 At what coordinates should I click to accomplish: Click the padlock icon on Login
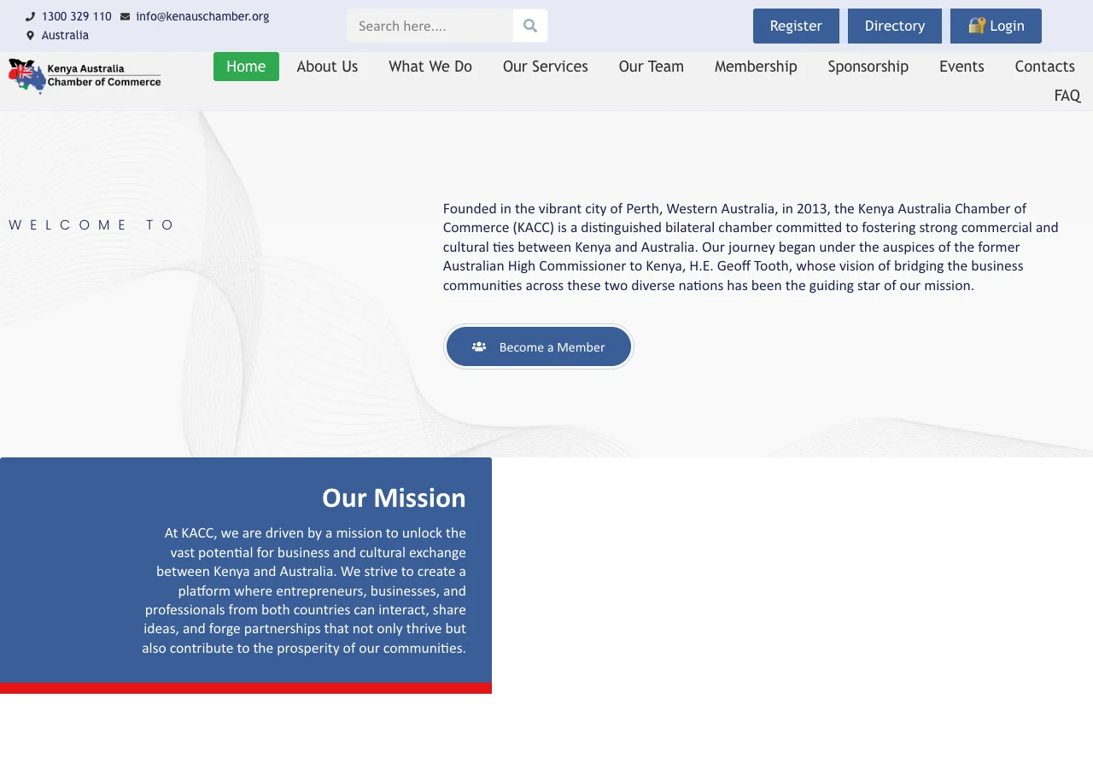[977, 26]
